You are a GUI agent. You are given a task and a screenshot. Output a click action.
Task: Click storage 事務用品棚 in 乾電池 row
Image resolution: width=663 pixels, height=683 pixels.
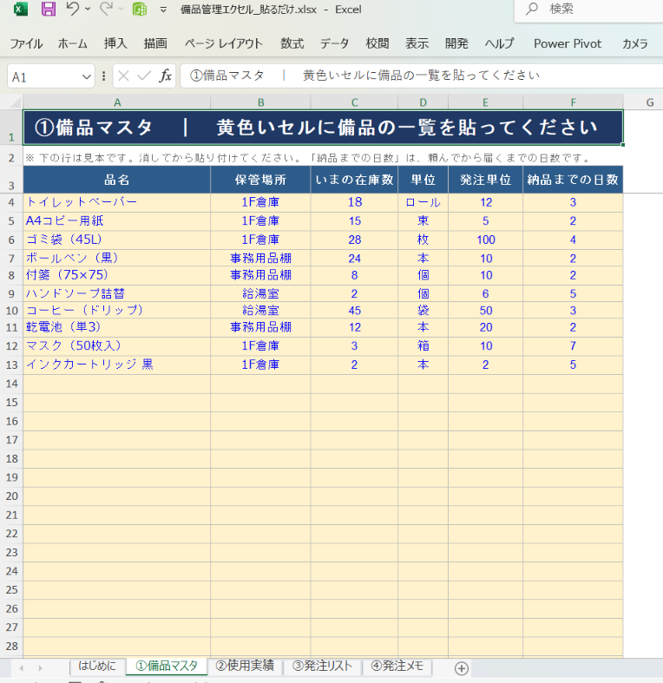click(260, 327)
